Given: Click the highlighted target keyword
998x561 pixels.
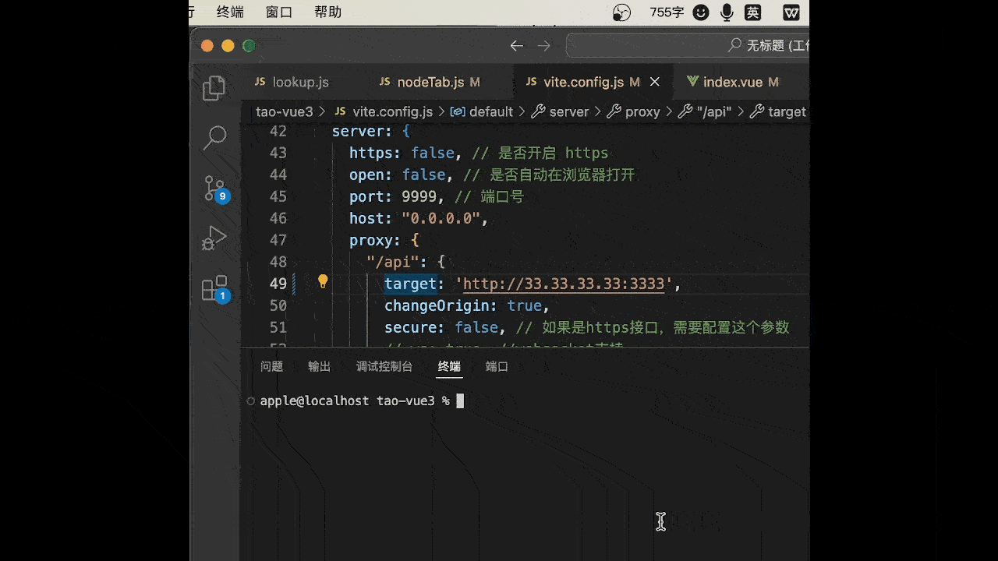Looking at the screenshot, I should (410, 284).
